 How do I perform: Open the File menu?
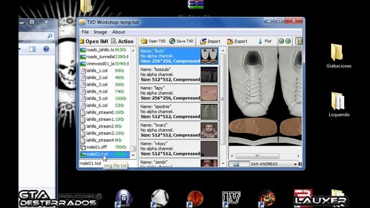click(85, 32)
